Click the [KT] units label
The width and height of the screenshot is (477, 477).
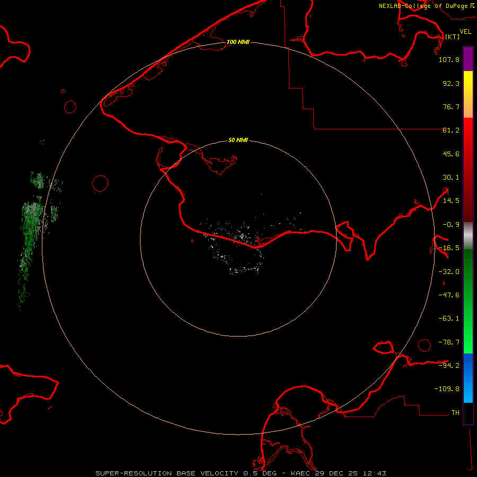coord(452,37)
